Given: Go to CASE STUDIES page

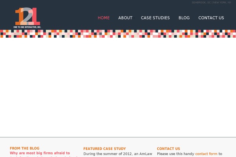Looking at the screenshot, I should [x=155, y=18].
